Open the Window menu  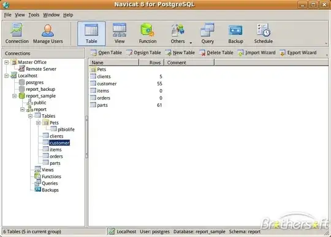click(x=51, y=15)
